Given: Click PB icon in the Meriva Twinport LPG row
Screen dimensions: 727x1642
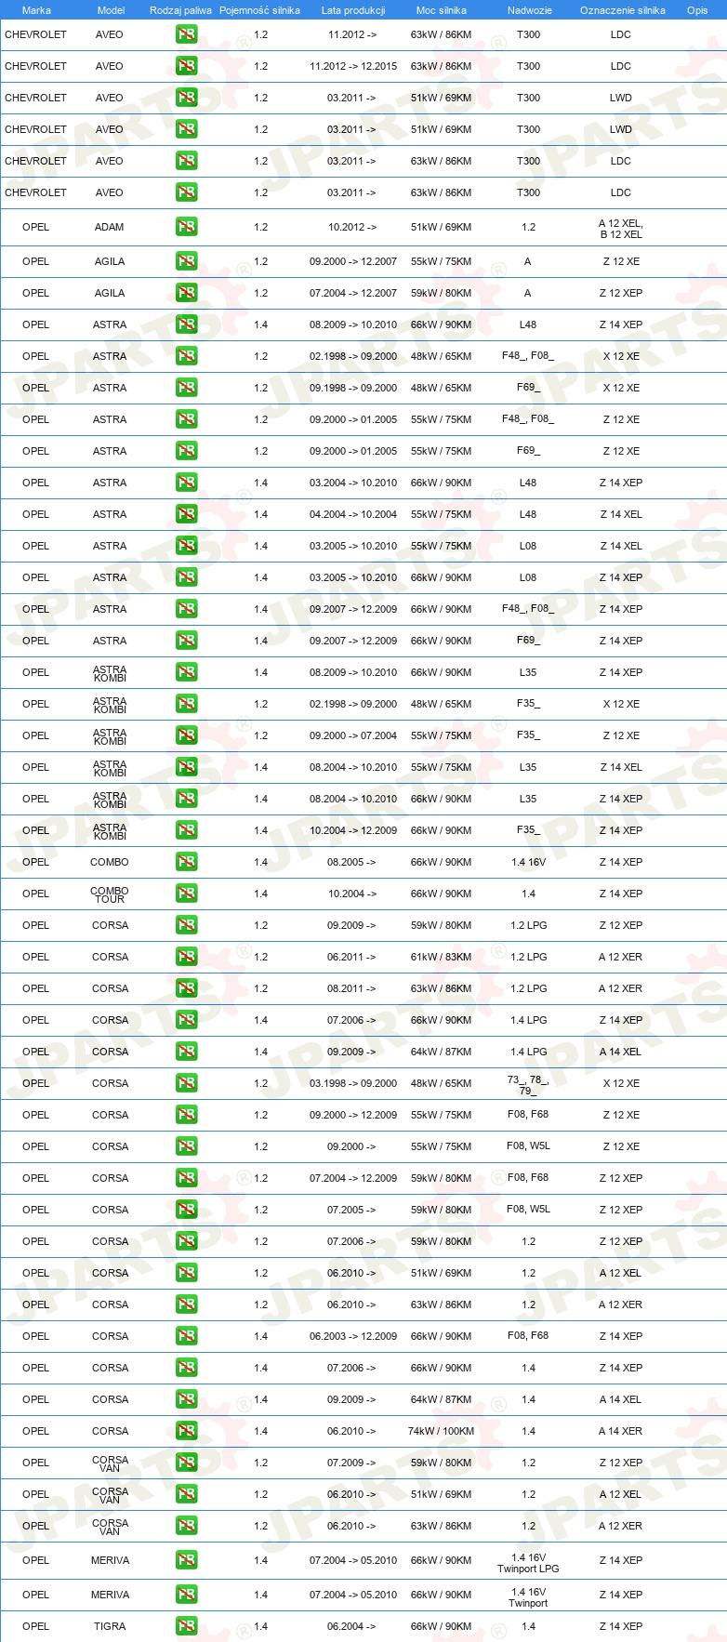Looking at the screenshot, I should (x=187, y=1560).
